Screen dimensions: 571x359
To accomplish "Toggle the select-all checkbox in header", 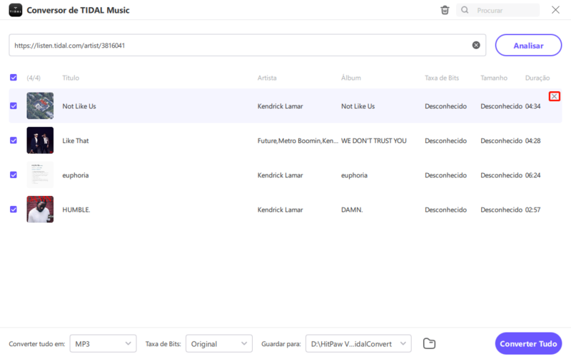I will [14, 78].
